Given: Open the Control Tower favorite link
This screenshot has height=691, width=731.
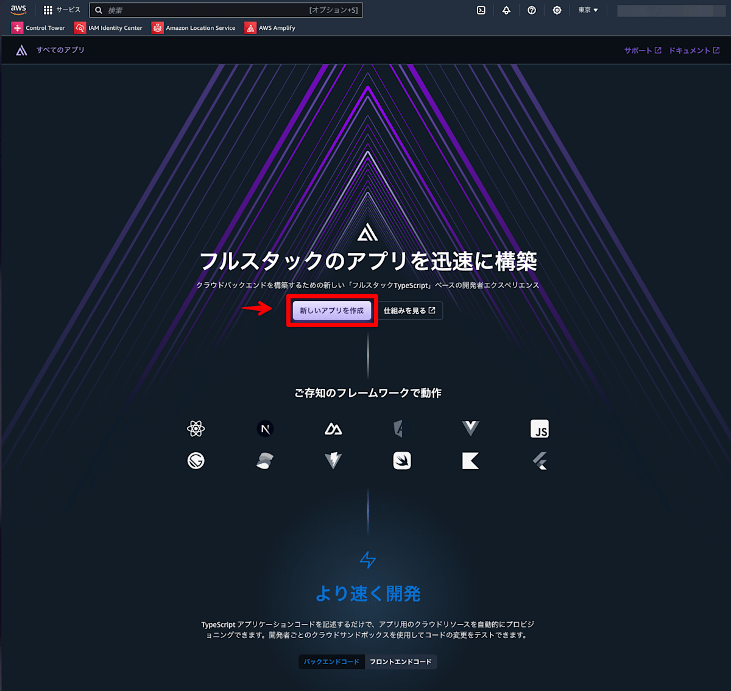Looking at the screenshot, I should pos(38,28).
